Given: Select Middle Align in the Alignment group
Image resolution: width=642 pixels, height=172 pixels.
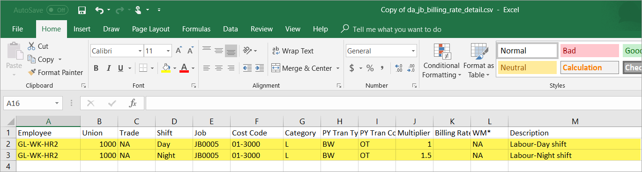Looking at the screenshot, I should click(219, 51).
